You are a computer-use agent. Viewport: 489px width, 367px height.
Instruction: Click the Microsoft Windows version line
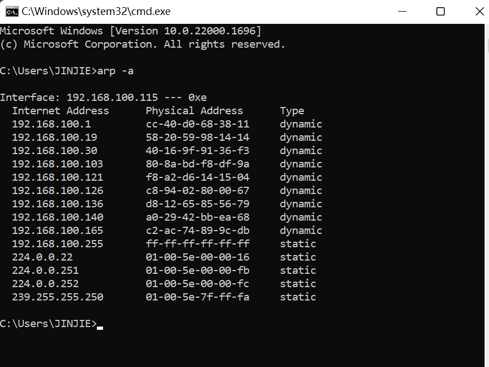tap(130, 31)
